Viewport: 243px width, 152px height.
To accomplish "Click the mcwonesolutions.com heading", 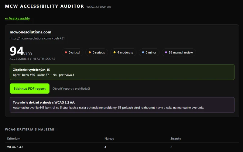I will [x=30, y=32].
